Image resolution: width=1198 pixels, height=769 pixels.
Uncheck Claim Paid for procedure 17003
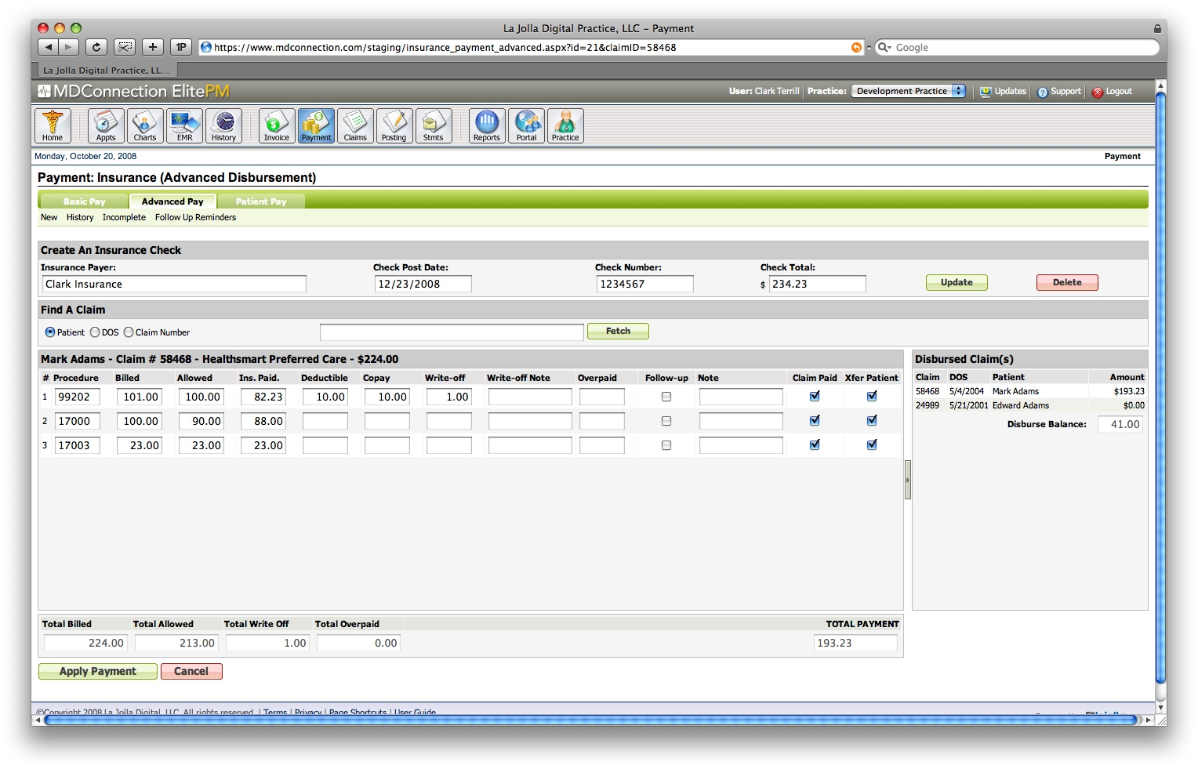pyautogui.click(x=815, y=444)
